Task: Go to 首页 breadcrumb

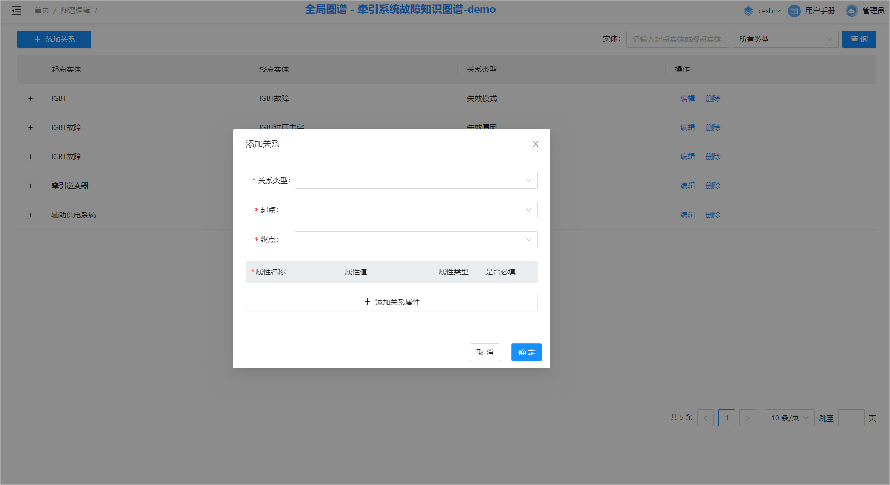Action: point(42,11)
